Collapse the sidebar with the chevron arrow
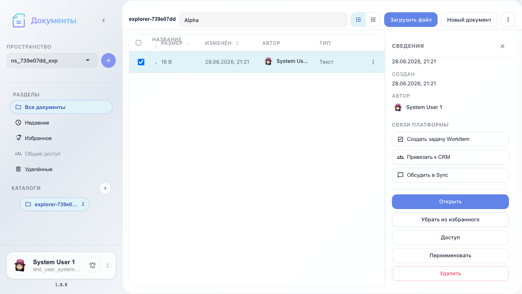 point(104,20)
